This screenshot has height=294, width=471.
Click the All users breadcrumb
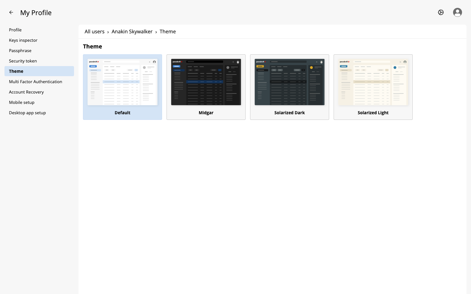[94, 32]
